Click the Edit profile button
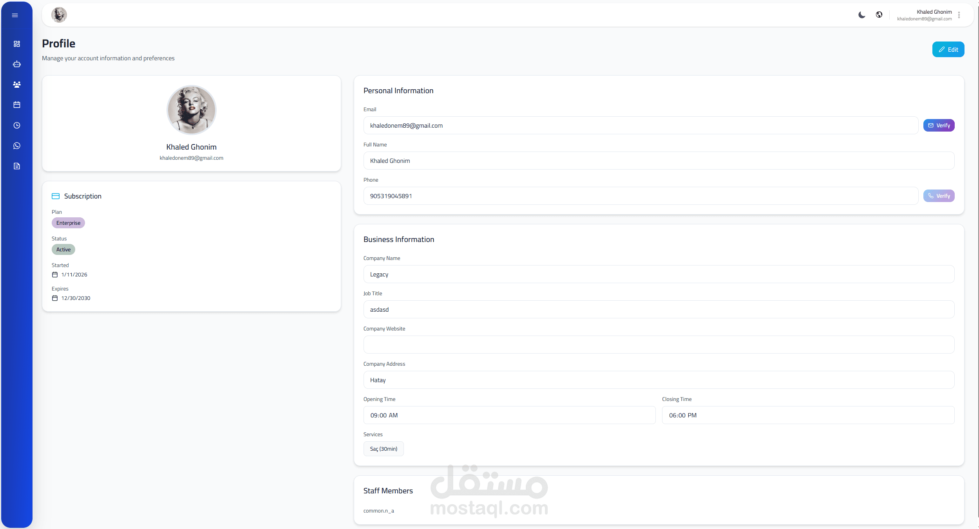The image size is (979, 529). click(x=948, y=49)
